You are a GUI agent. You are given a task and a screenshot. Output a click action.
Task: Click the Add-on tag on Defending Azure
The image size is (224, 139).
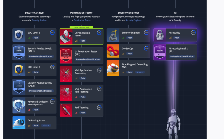coord(46,126)
